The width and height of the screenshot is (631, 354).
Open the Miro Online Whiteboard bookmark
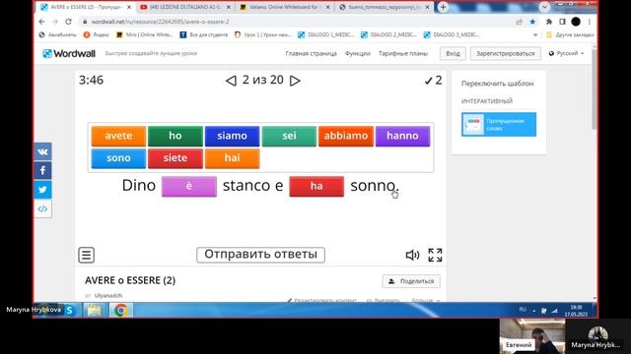pos(145,35)
